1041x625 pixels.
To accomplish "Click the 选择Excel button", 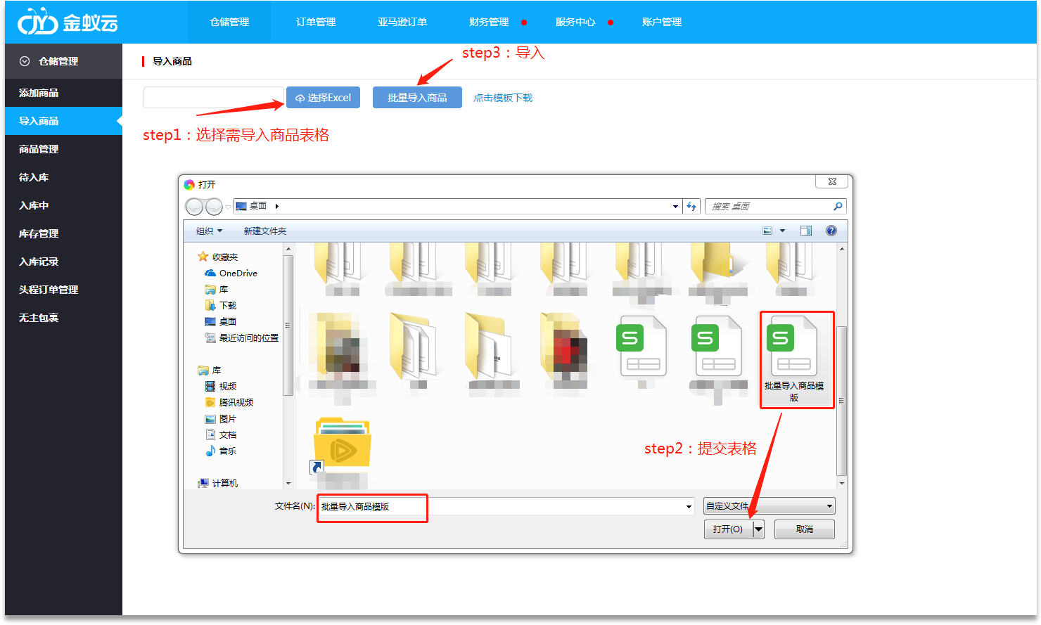I will [323, 98].
